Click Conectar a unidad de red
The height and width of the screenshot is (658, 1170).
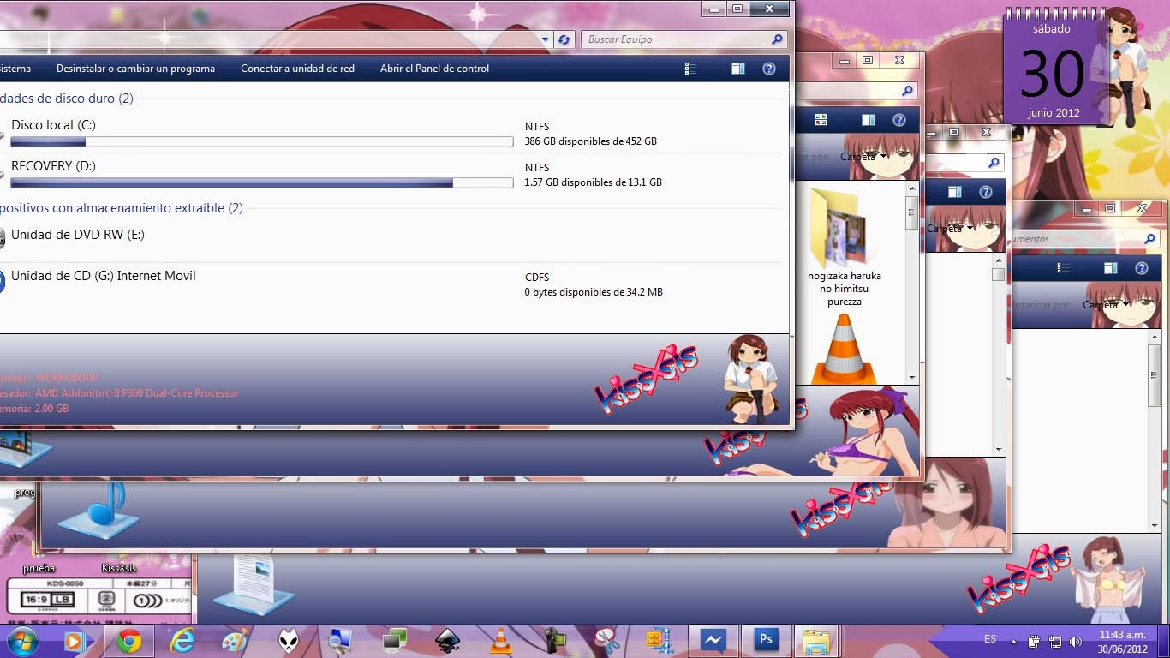pos(297,69)
